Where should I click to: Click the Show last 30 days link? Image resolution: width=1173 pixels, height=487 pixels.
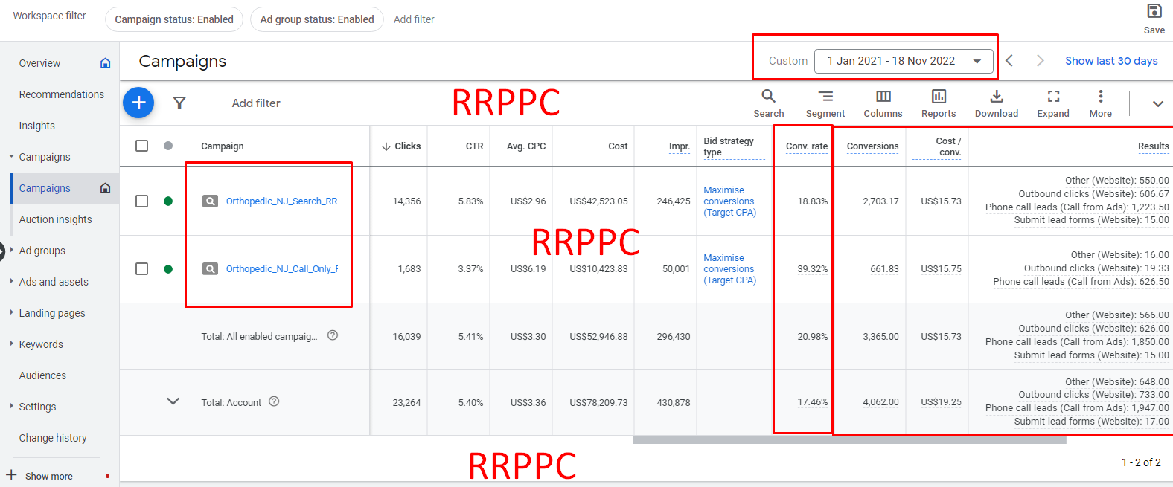(1111, 61)
